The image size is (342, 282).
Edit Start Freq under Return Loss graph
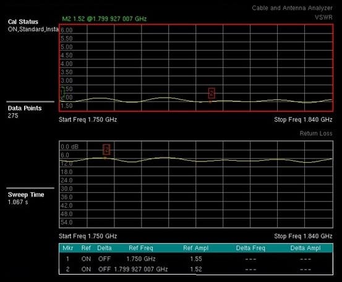tap(88, 236)
